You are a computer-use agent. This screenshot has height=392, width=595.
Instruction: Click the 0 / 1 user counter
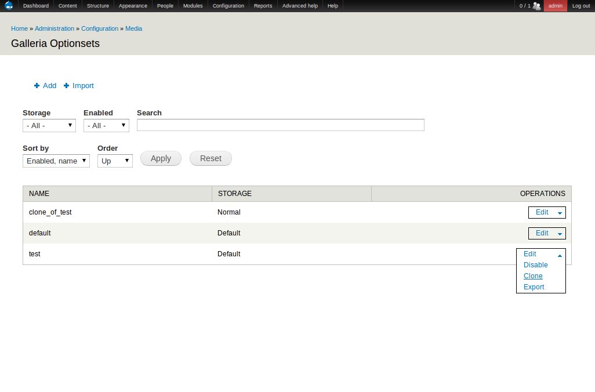(525, 6)
